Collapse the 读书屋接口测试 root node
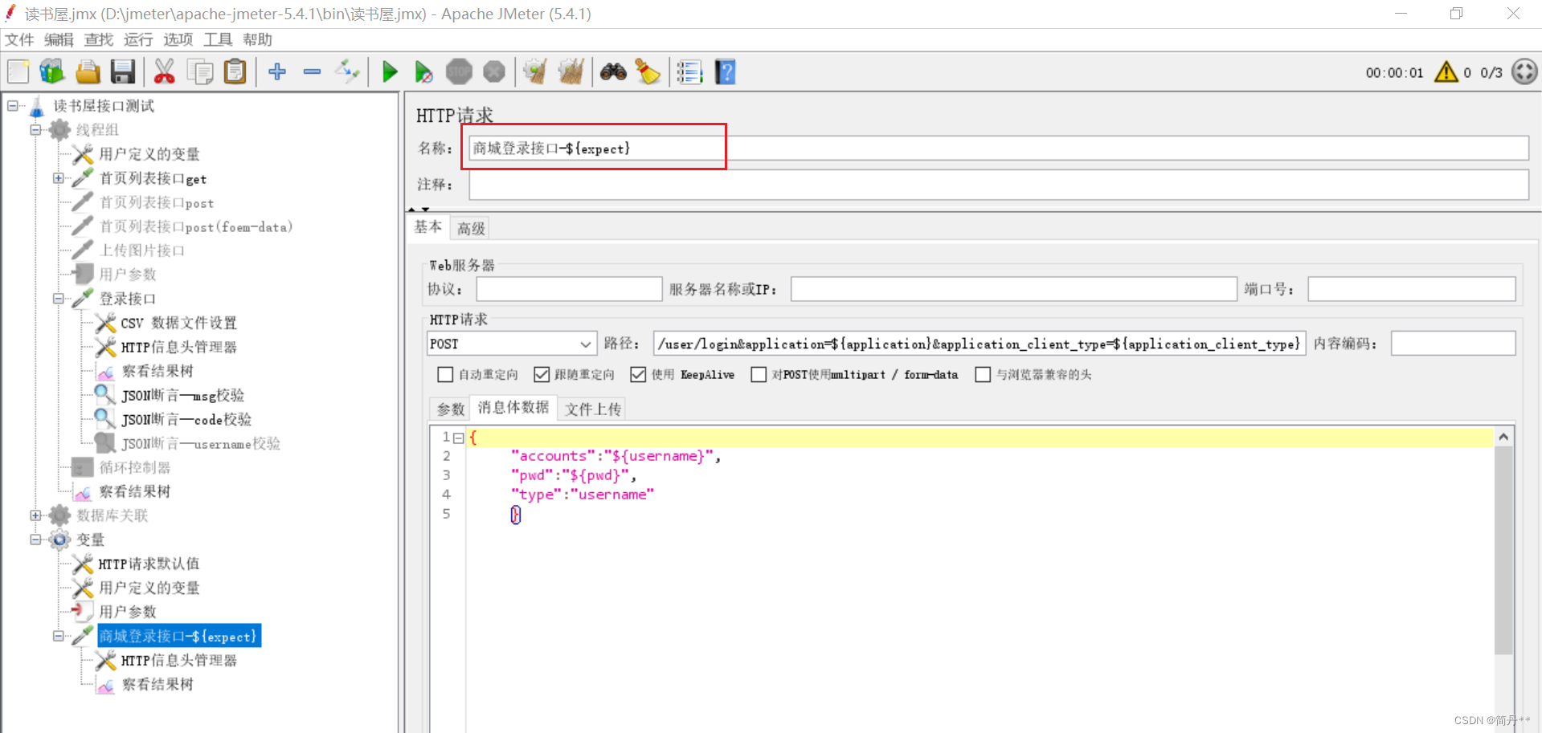 coord(13,106)
